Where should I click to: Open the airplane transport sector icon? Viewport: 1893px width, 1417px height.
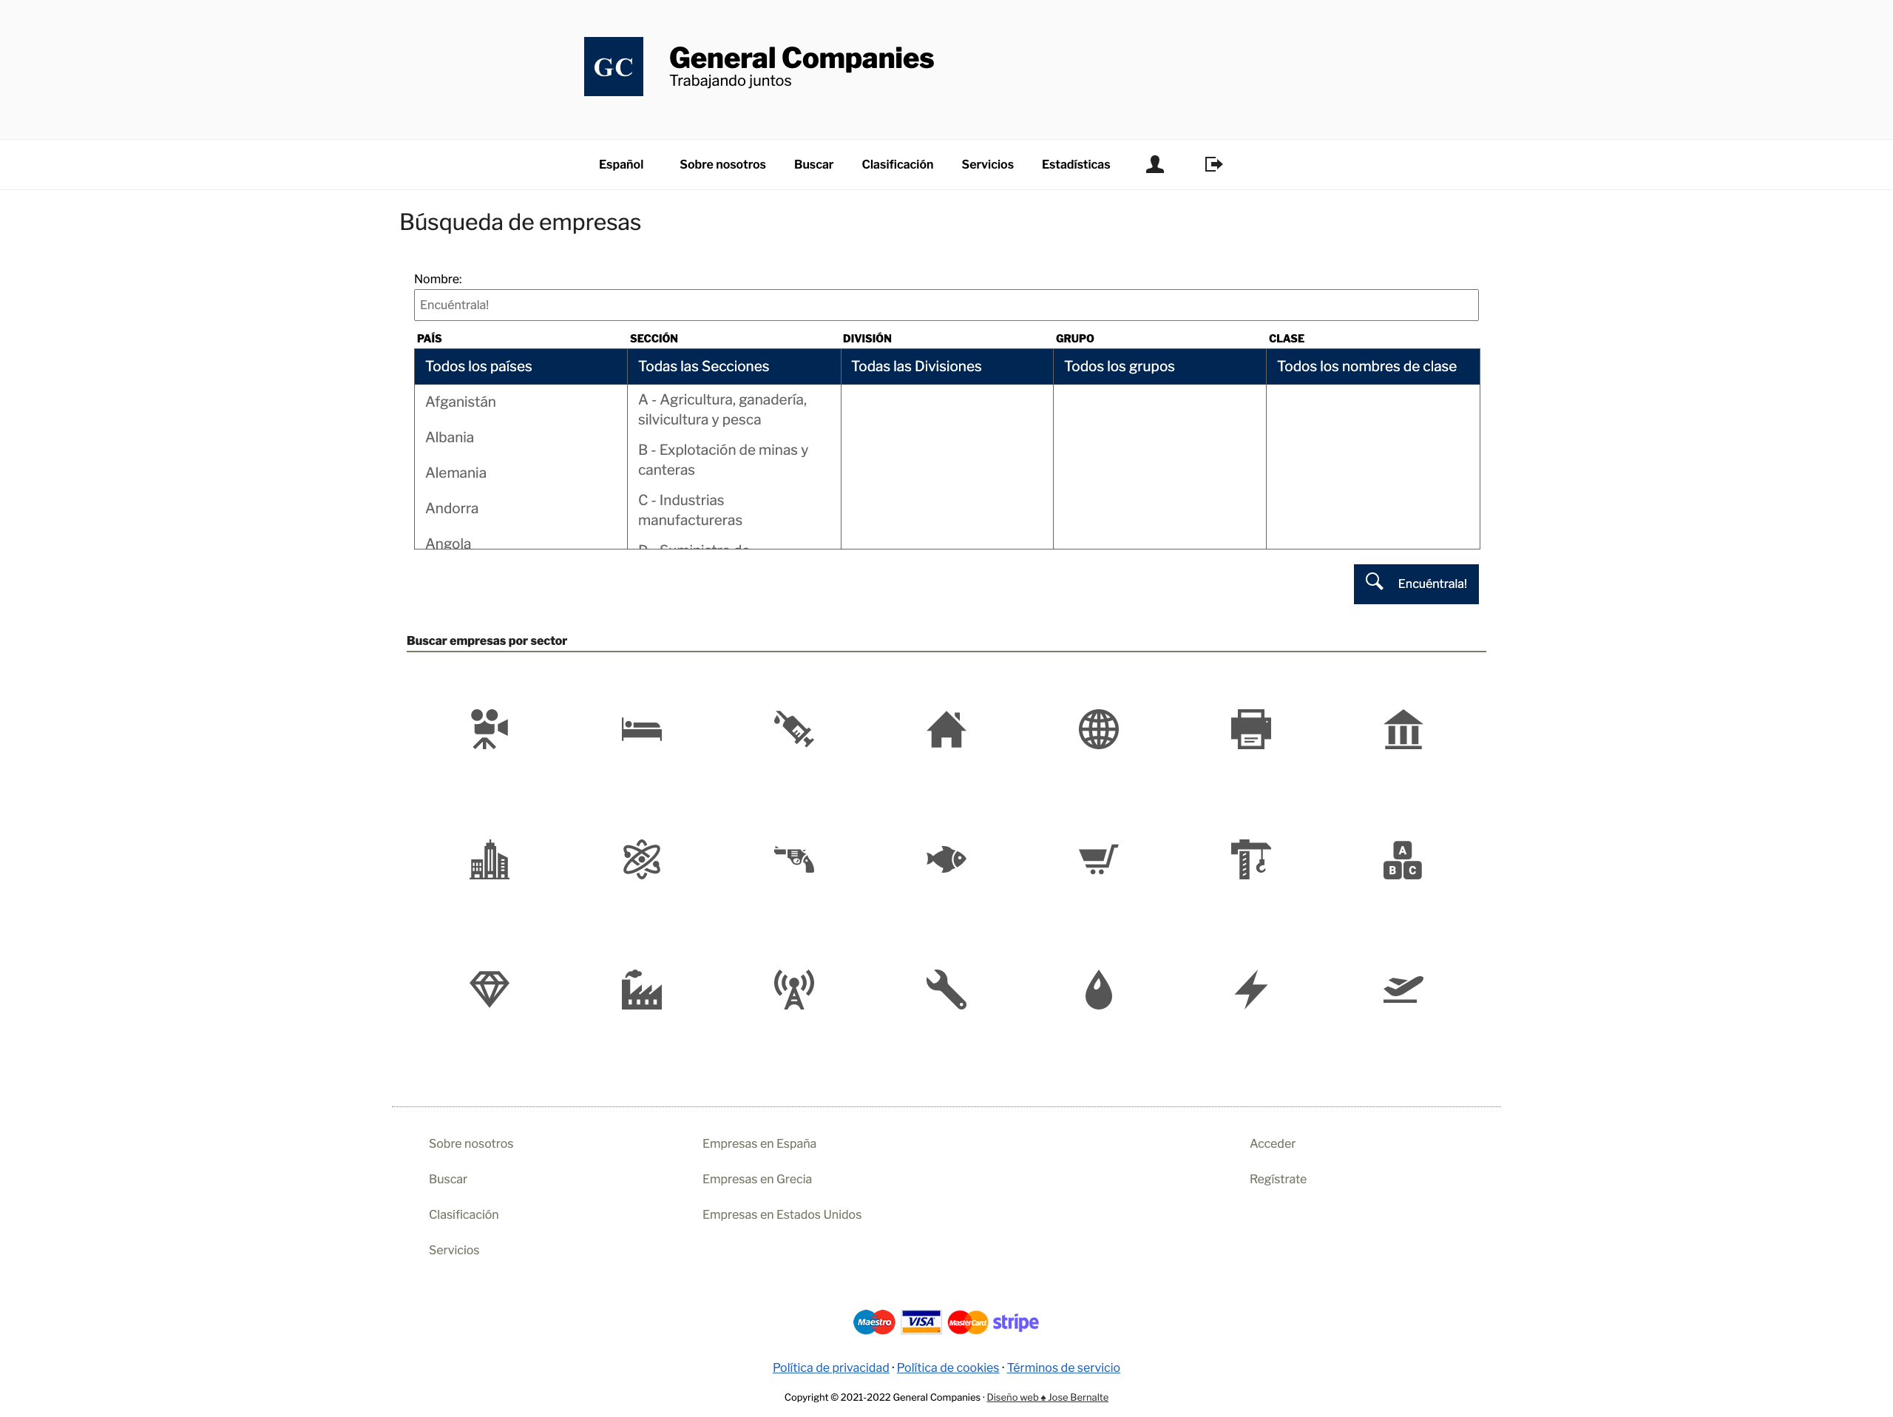(x=1403, y=989)
